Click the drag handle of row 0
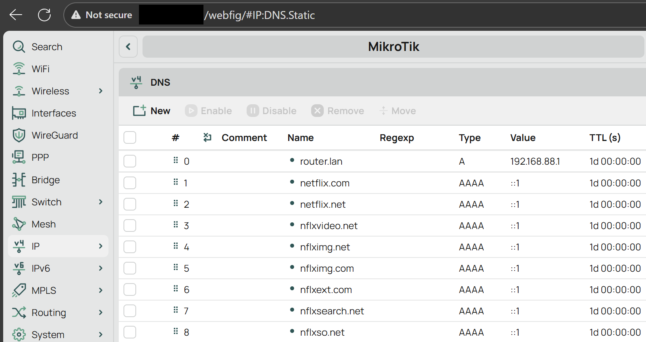The width and height of the screenshot is (646, 342). (176, 160)
